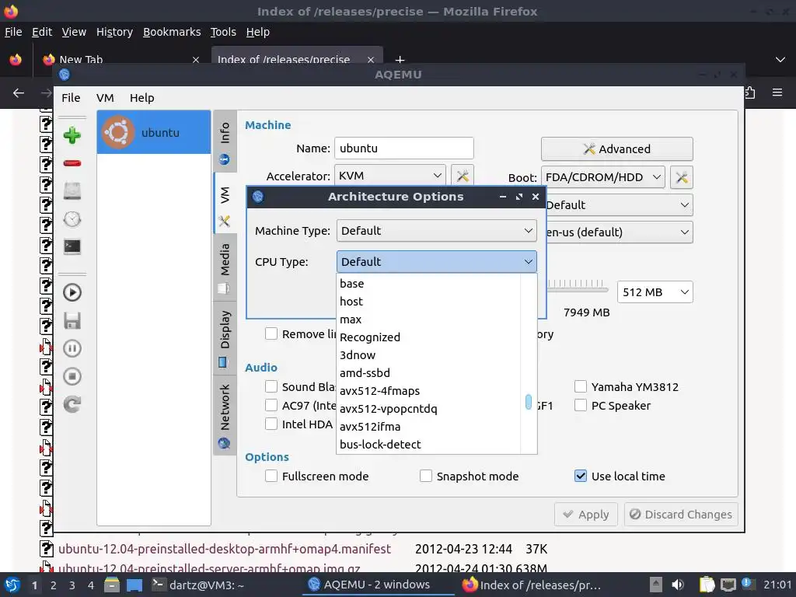Screen dimensions: 796x597
Task: Toggle the Remove limitation checkbox
Action: tap(271, 333)
